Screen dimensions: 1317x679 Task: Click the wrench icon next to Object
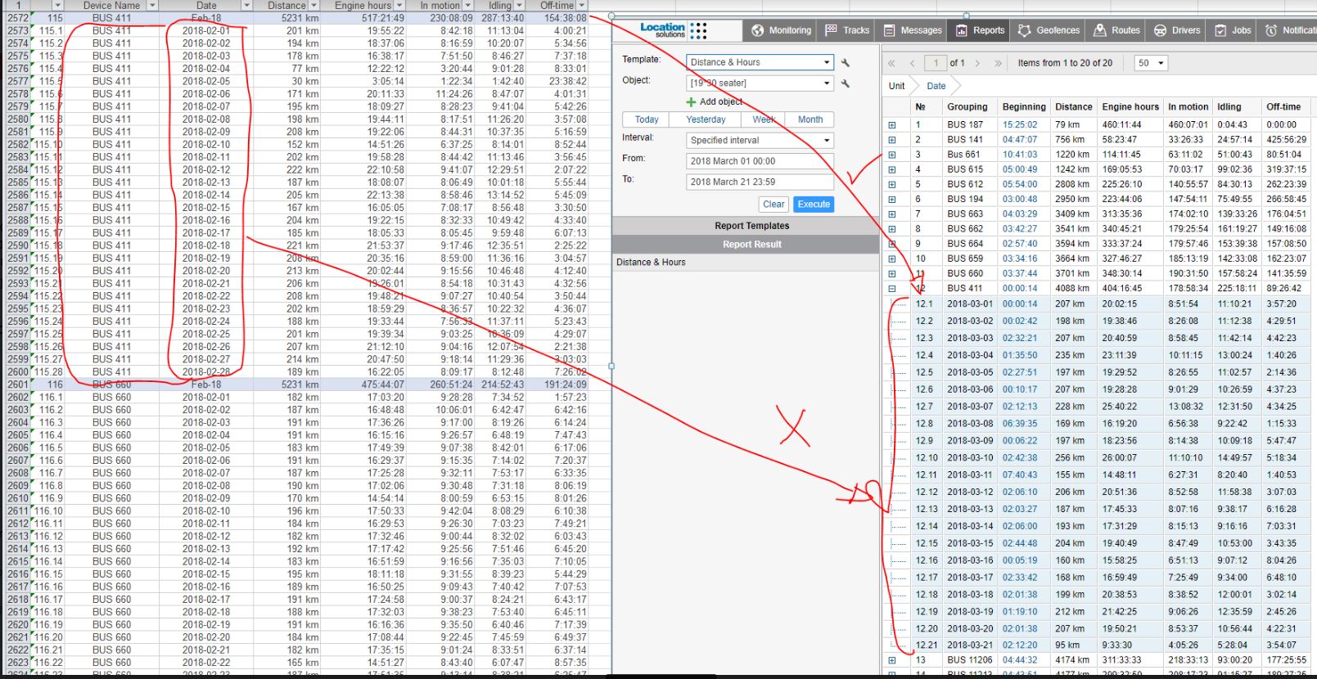click(x=846, y=83)
